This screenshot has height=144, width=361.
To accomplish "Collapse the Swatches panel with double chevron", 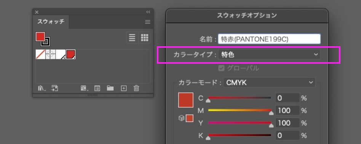I will (148, 12).
